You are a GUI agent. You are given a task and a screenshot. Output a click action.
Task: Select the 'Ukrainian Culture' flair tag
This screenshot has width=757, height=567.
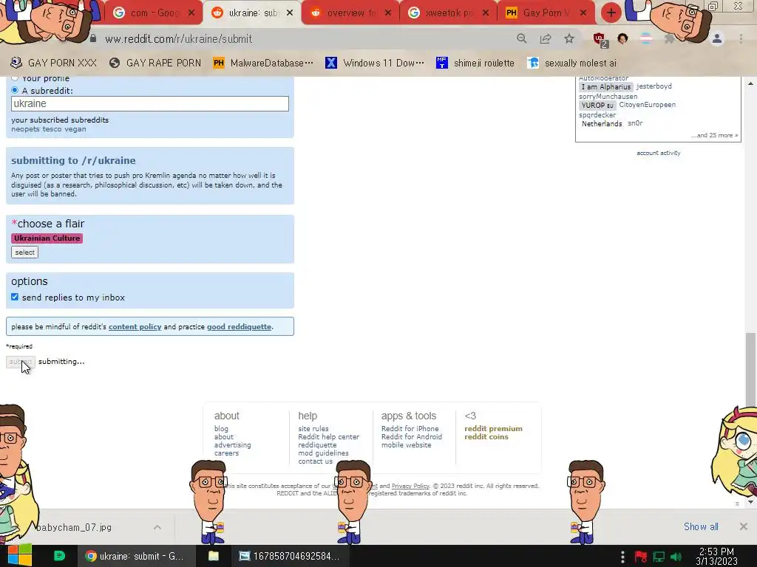click(x=47, y=238)
